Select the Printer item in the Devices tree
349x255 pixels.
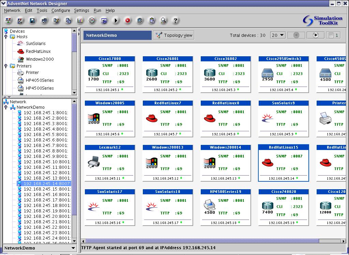32,72
